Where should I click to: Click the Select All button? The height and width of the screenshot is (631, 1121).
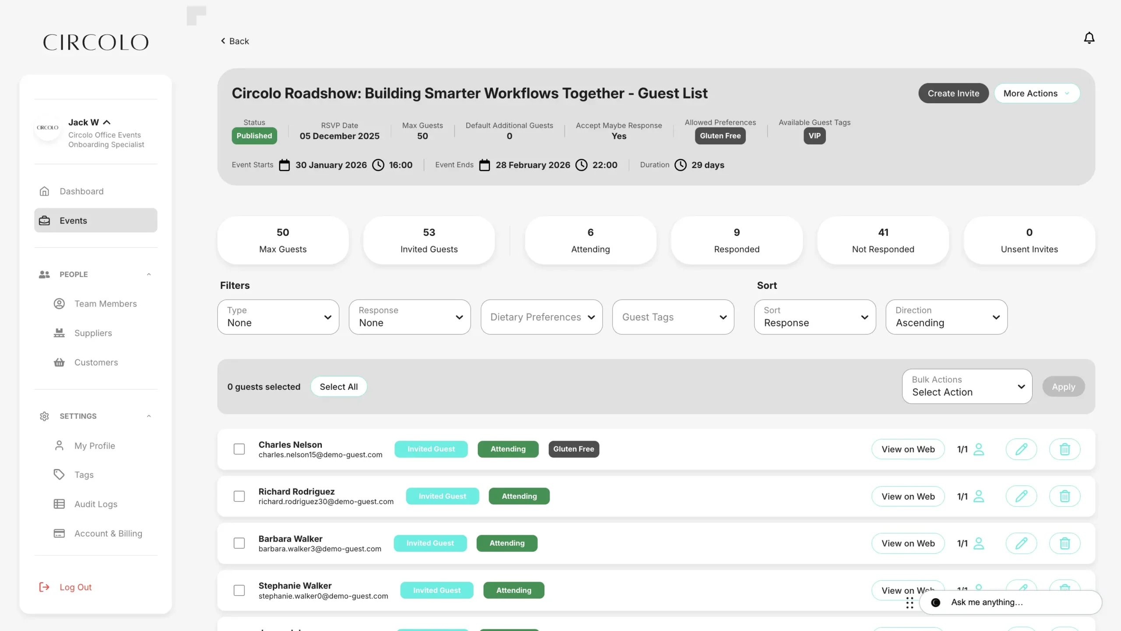(338, 386)
